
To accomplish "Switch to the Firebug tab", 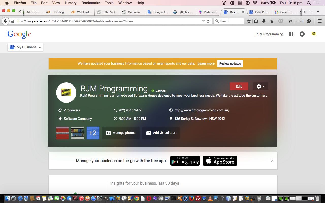I will tap(56, 12).
